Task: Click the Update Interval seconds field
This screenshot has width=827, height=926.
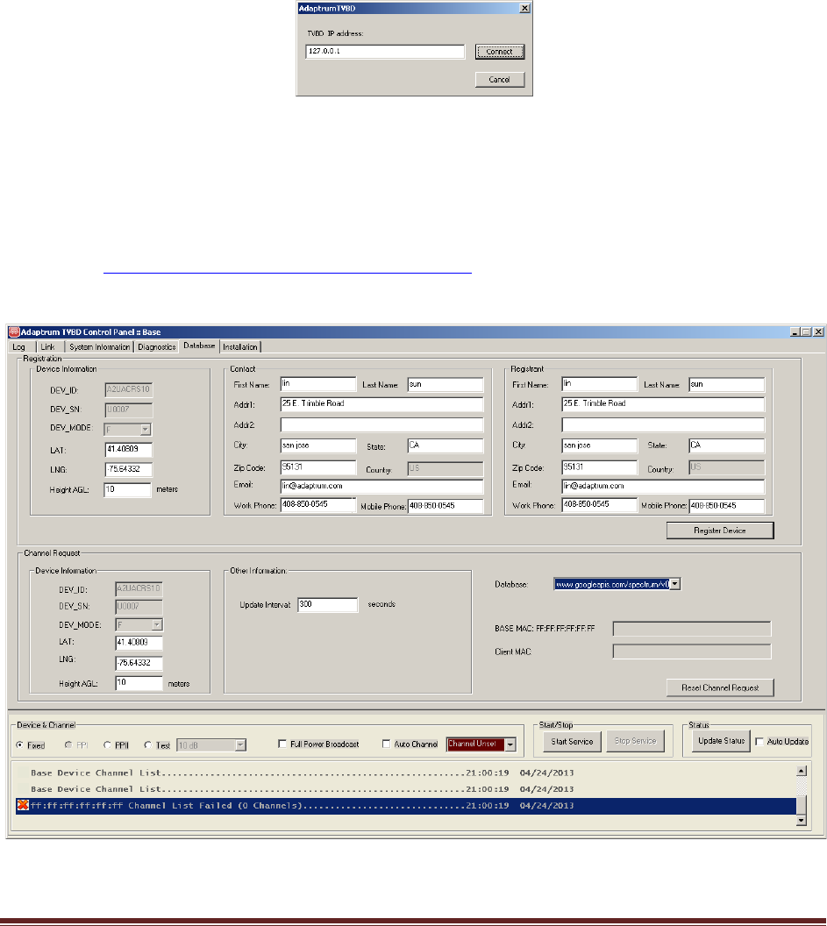Action: click(x=328, y=605)
